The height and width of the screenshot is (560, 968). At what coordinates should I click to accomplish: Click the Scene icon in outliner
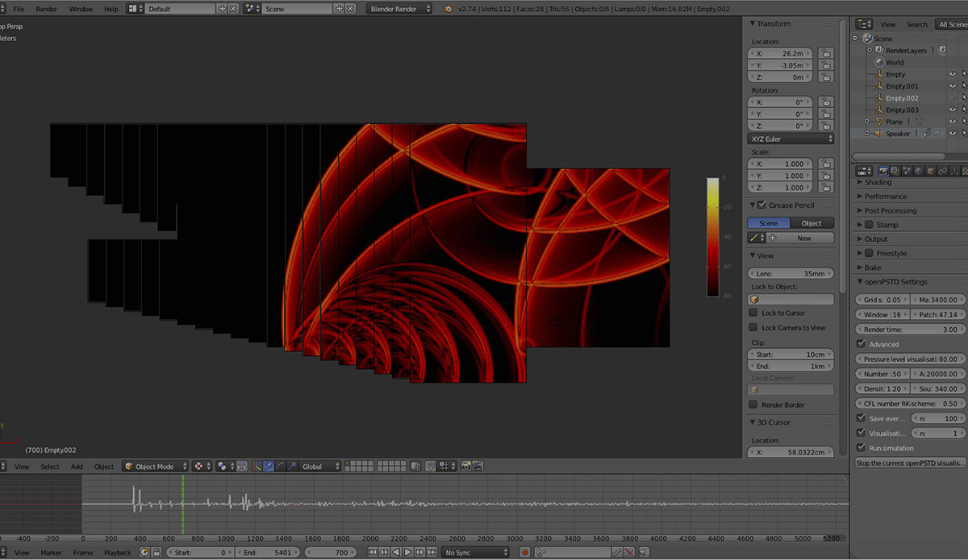tap(867, 39)
